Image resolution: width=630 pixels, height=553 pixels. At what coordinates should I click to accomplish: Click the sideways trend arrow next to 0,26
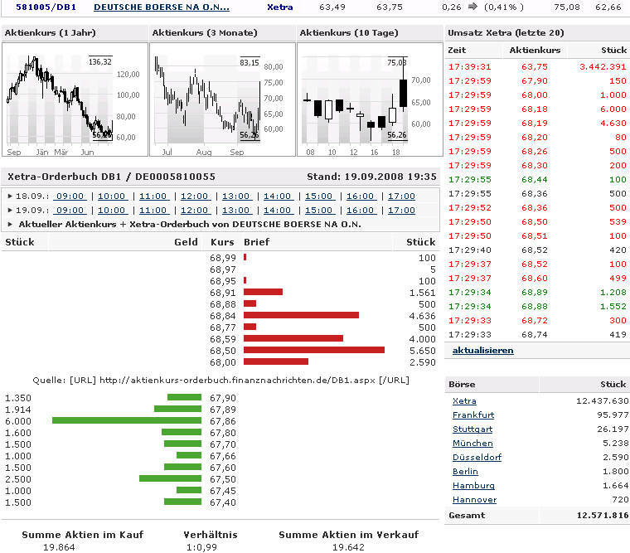click(x=472, y=7)
